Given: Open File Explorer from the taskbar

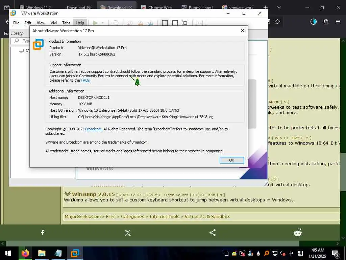Looking at the screenshot, I should click(x=42, y=253).
